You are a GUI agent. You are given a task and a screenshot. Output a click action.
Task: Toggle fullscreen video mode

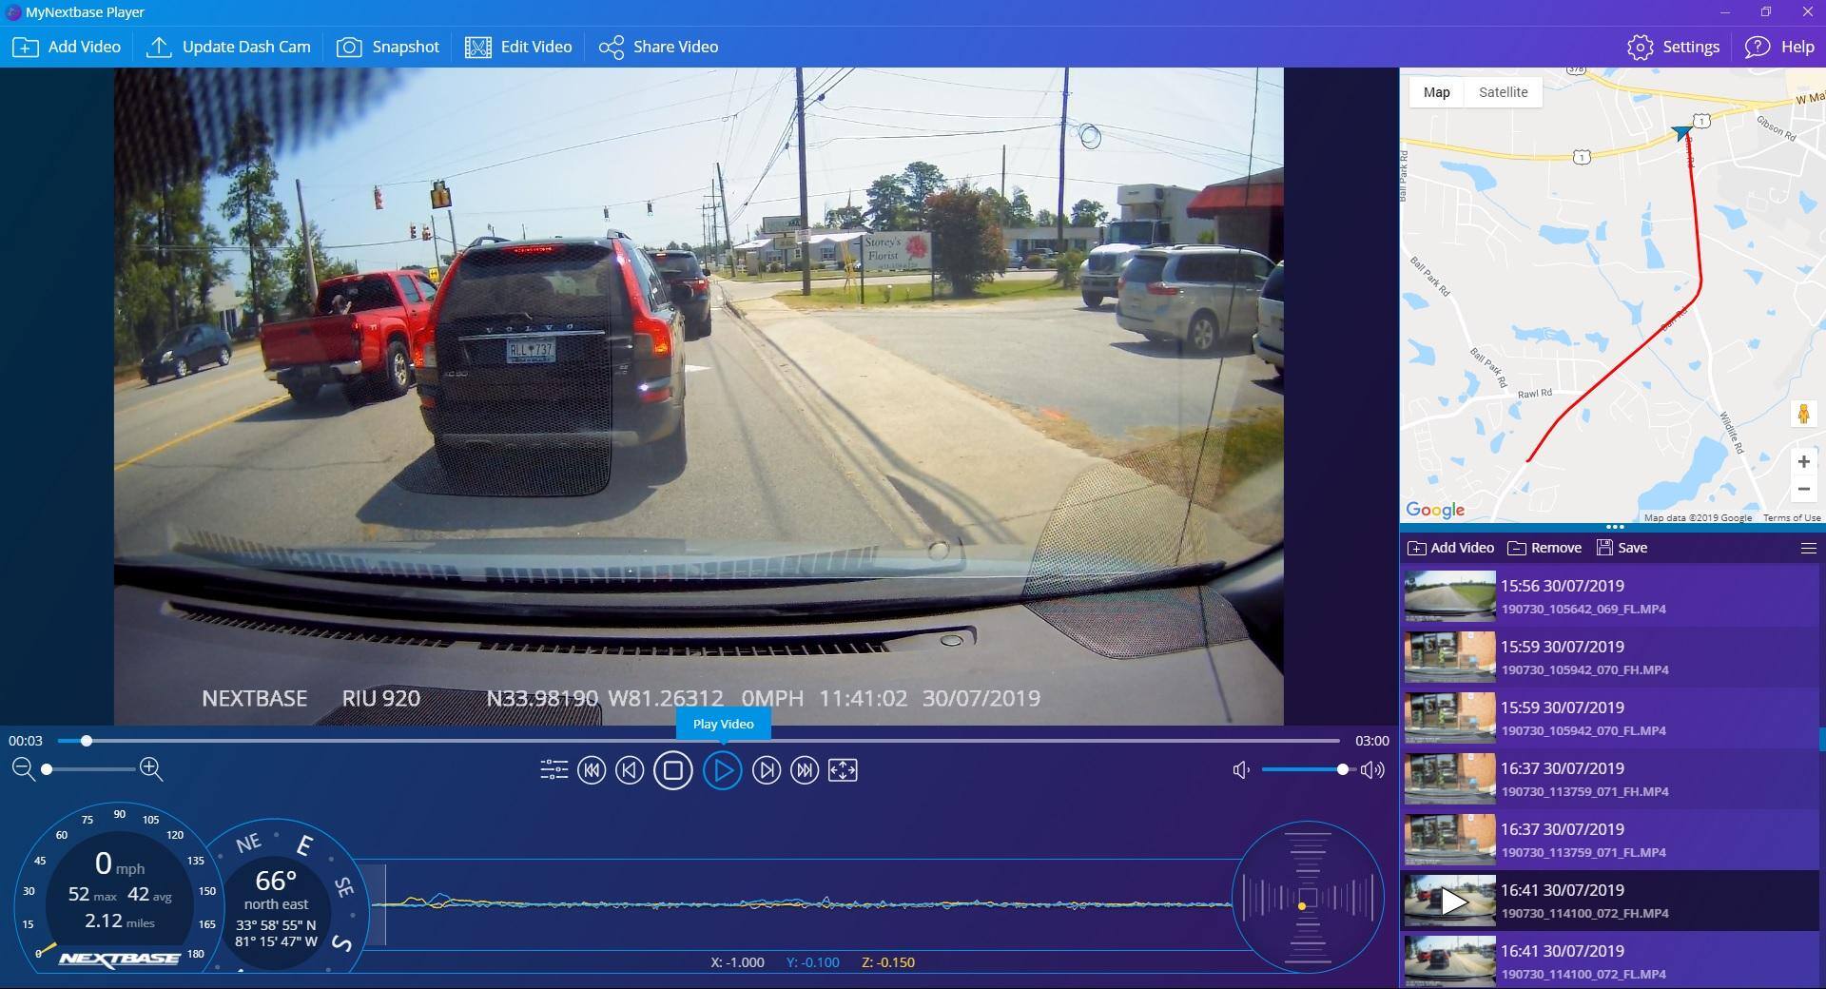pyautogui.click(x=843, y=770)
